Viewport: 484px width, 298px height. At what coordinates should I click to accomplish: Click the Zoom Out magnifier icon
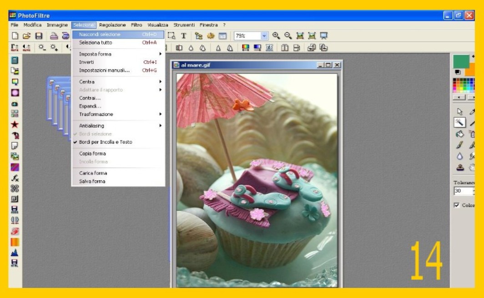(x=288, y=36)
